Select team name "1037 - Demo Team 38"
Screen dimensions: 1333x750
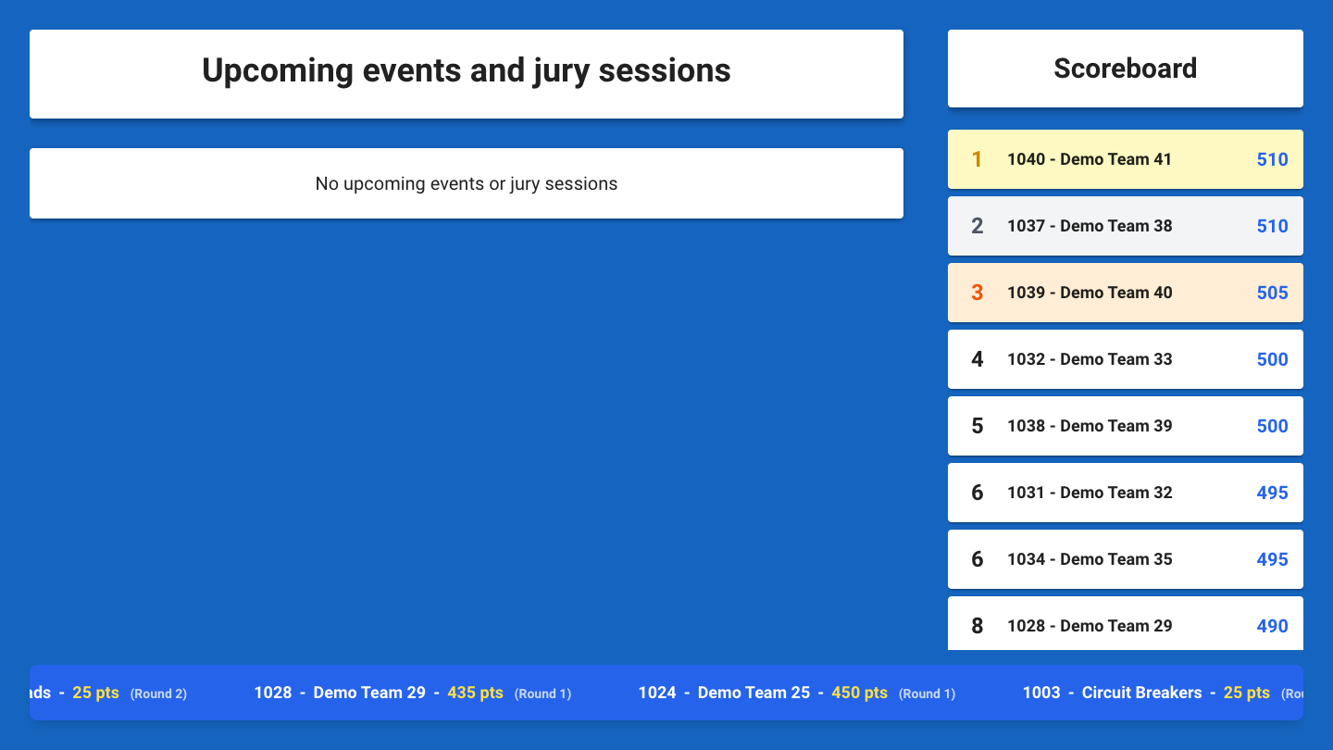click(1090, 226)
